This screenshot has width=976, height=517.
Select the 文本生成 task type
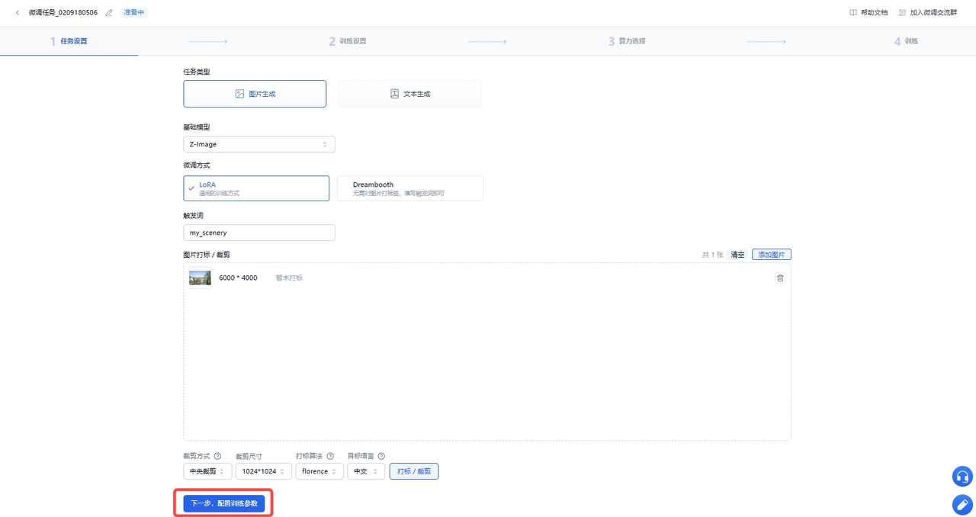pos(409,94)
